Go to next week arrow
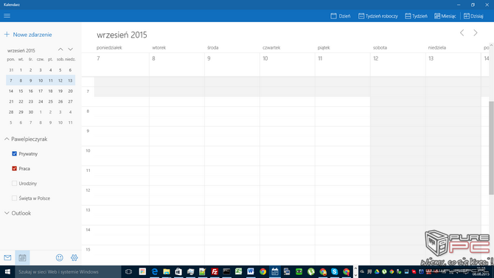 (476, 32)
